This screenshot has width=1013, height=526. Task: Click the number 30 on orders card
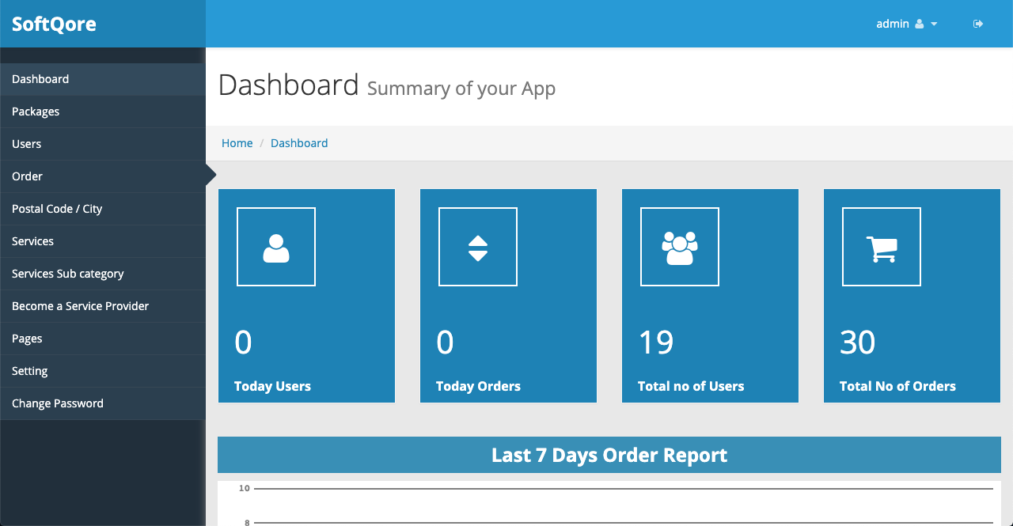858,342
